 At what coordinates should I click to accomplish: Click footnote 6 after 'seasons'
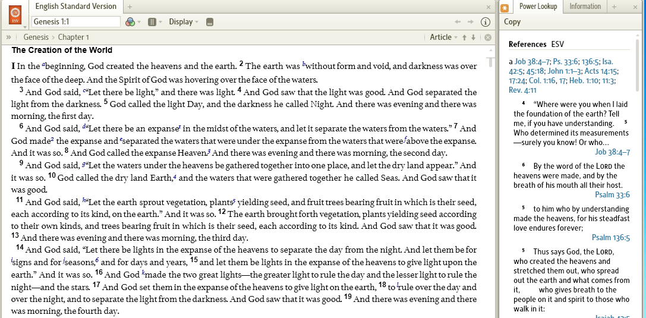(x=97, y=260)
